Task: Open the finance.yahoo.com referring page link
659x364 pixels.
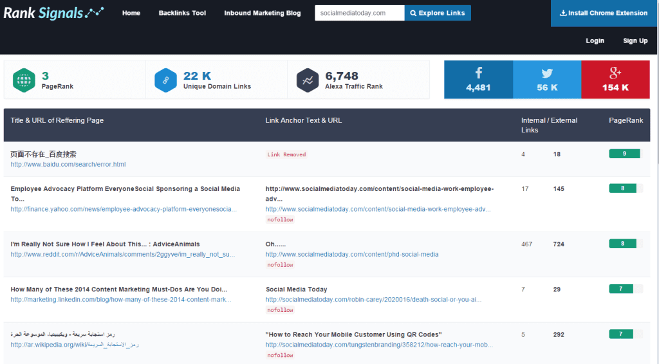Action: (x=123, y=209)
